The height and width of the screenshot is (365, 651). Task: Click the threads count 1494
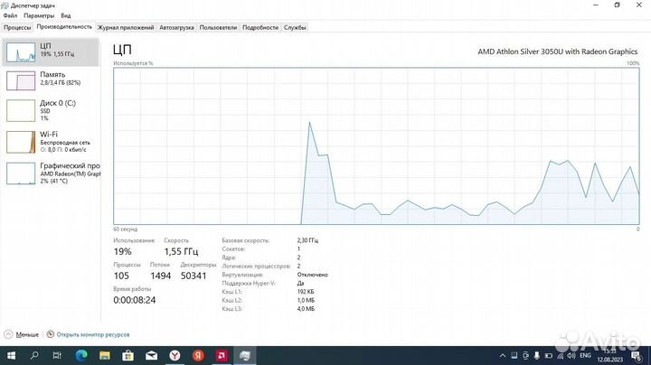tap(160, 276)
